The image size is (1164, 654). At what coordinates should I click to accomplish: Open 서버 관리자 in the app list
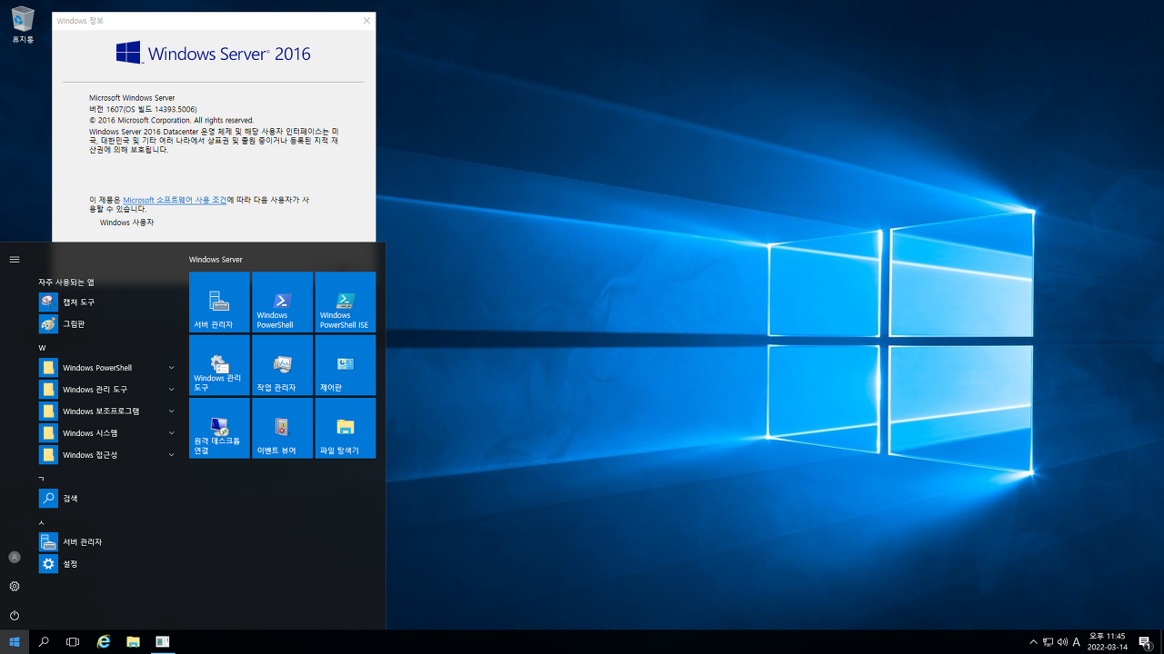(x=109, y=541)
